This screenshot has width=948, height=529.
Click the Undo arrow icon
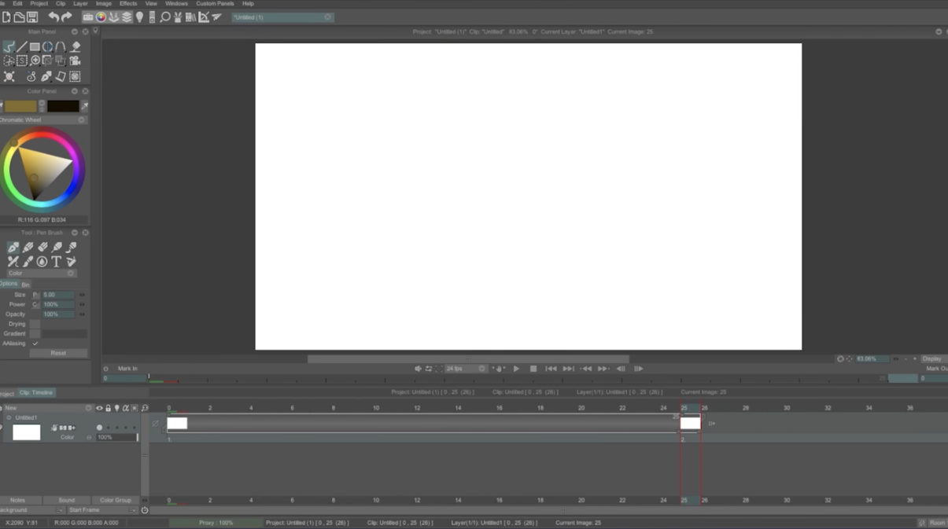[x=53, y=17]
